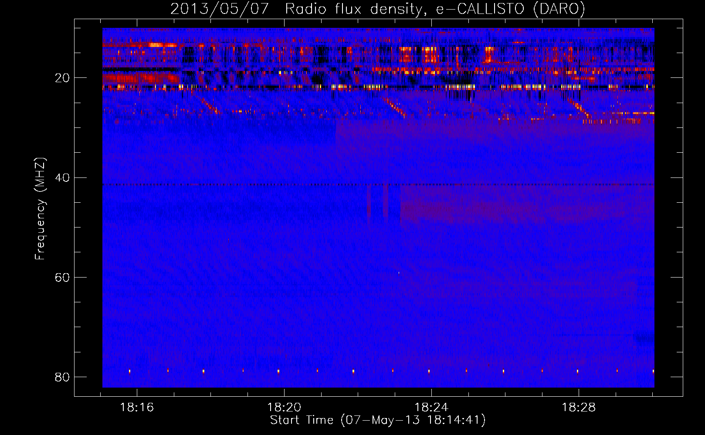This screenshot has height=435, width=705.
Task: Click the 18:28 time tick label
Action: [x=579, y=408]
